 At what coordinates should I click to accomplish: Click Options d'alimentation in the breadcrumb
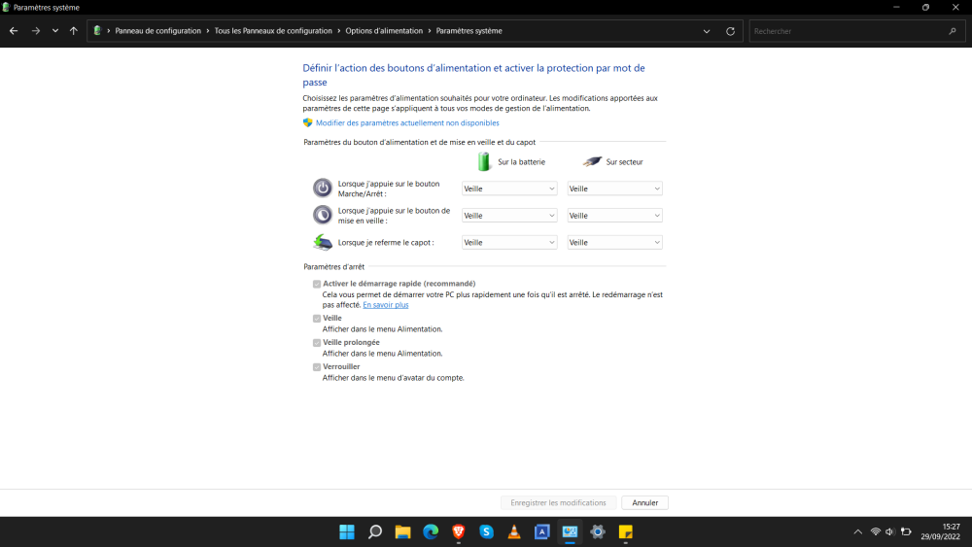click(x=384, y=31)
